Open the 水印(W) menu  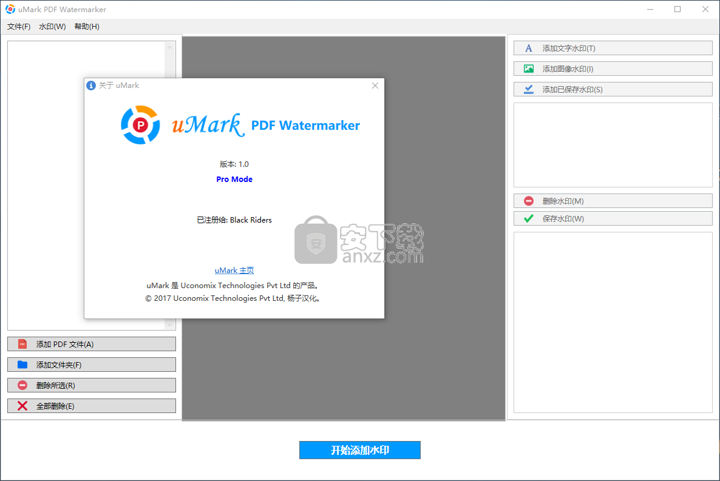tap(52, 27)
